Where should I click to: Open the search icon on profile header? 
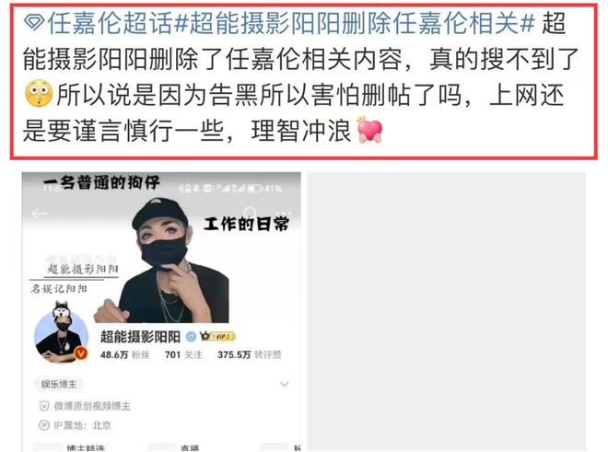coord(250,213)
